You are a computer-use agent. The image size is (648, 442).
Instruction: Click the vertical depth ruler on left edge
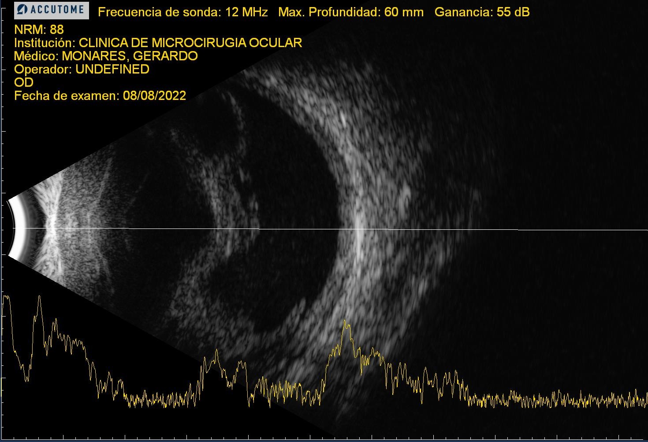(2, 220)
